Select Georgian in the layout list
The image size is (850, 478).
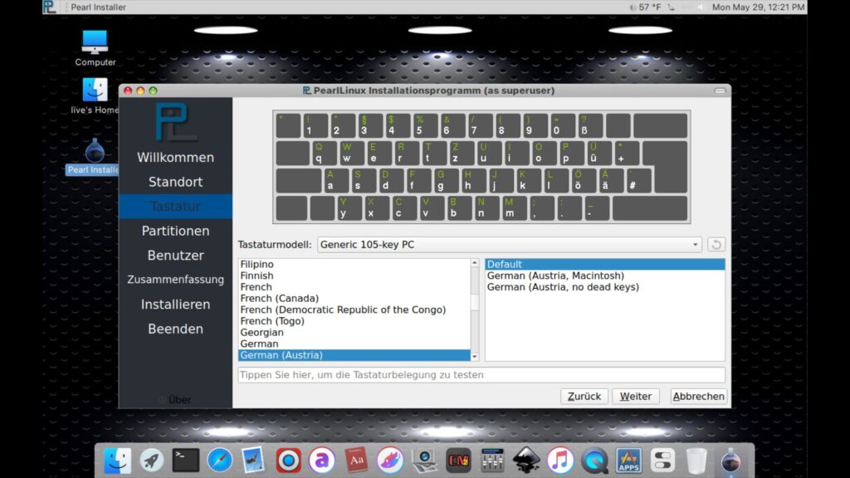354,332
